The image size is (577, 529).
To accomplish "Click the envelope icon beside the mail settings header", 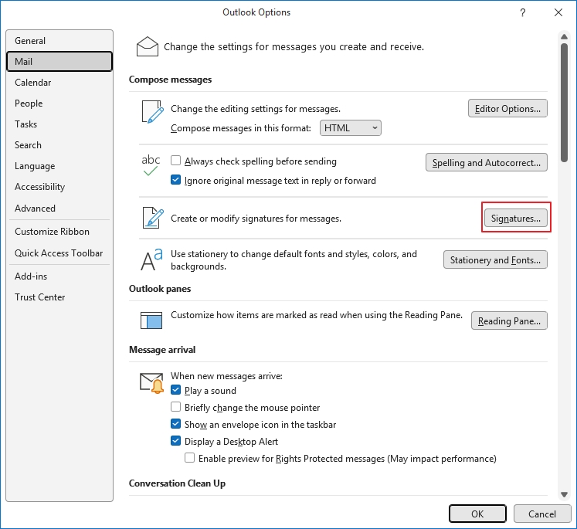I will [x=148, y=46].
